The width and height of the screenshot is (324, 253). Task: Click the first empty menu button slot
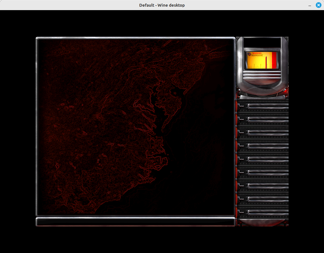coord(263,106)
